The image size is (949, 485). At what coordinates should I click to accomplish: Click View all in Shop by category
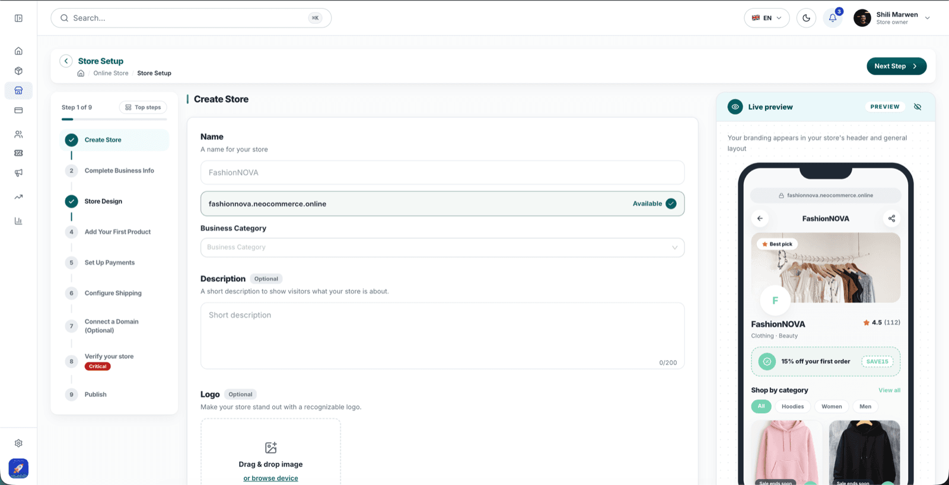click(889, 390)
